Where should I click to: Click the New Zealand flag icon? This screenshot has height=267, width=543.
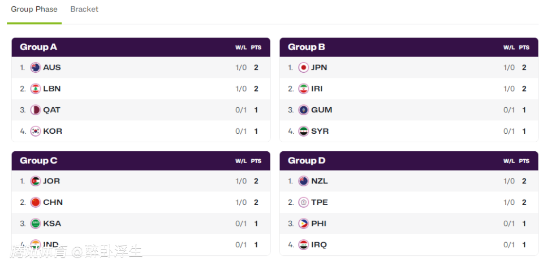pyautogui.click(x=304, y=181)
